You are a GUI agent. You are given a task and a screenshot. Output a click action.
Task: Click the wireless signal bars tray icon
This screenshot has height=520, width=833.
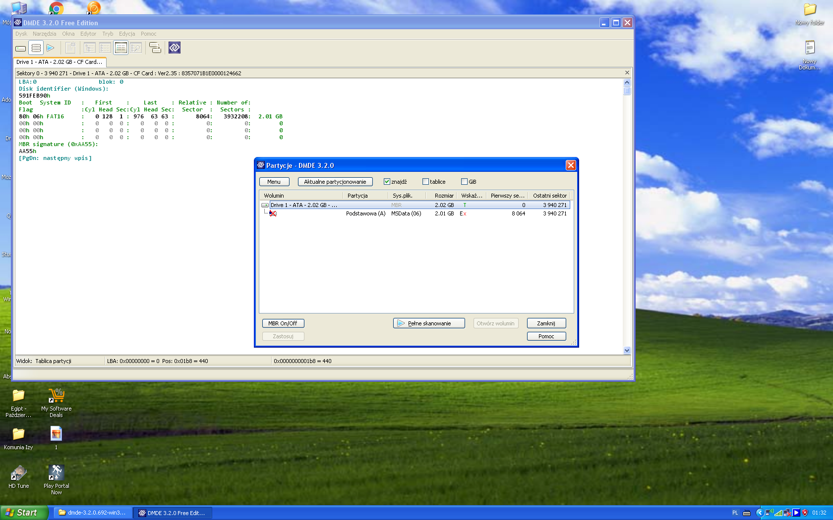778,513
